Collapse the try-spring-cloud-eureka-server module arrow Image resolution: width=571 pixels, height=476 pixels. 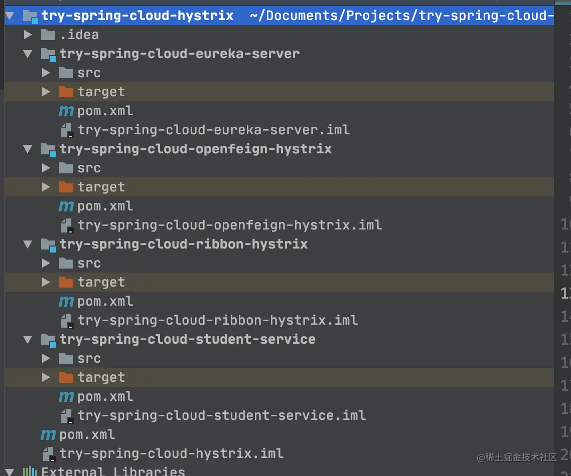(28, 54)
